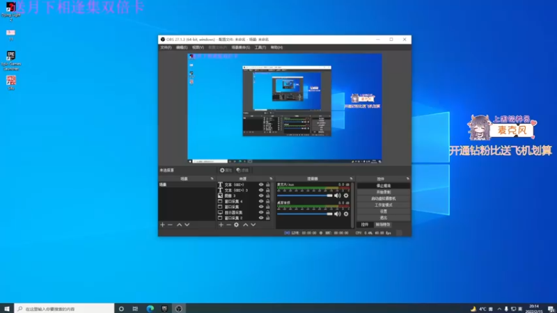Hide the 文本 (GDI+) source
This screenshot has width=557, height=313.
pos(261,184)
